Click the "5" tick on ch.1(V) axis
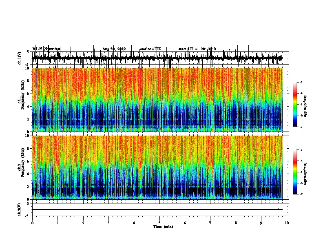Viewport: 323px width, 250px height. (28, 52)
